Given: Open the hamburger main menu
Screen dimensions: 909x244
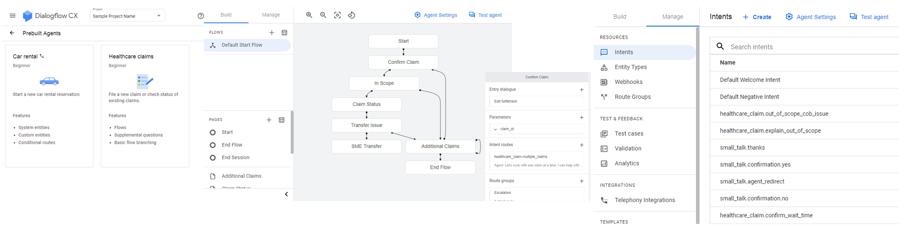Looking at the screenshot, I should click(x=12, y=16).
